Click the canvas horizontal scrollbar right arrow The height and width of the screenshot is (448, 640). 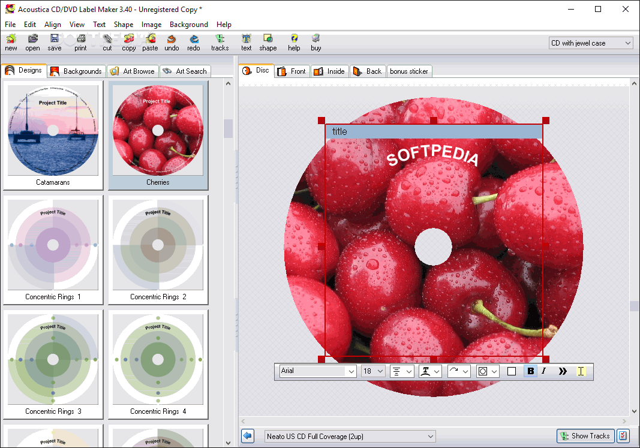624,421
